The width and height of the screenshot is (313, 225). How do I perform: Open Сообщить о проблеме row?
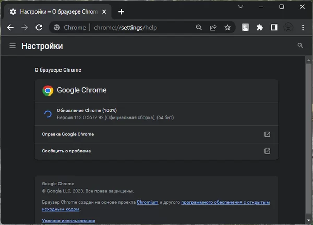tap(156, 151)
